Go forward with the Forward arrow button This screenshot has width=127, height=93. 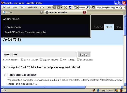point(58,7)
